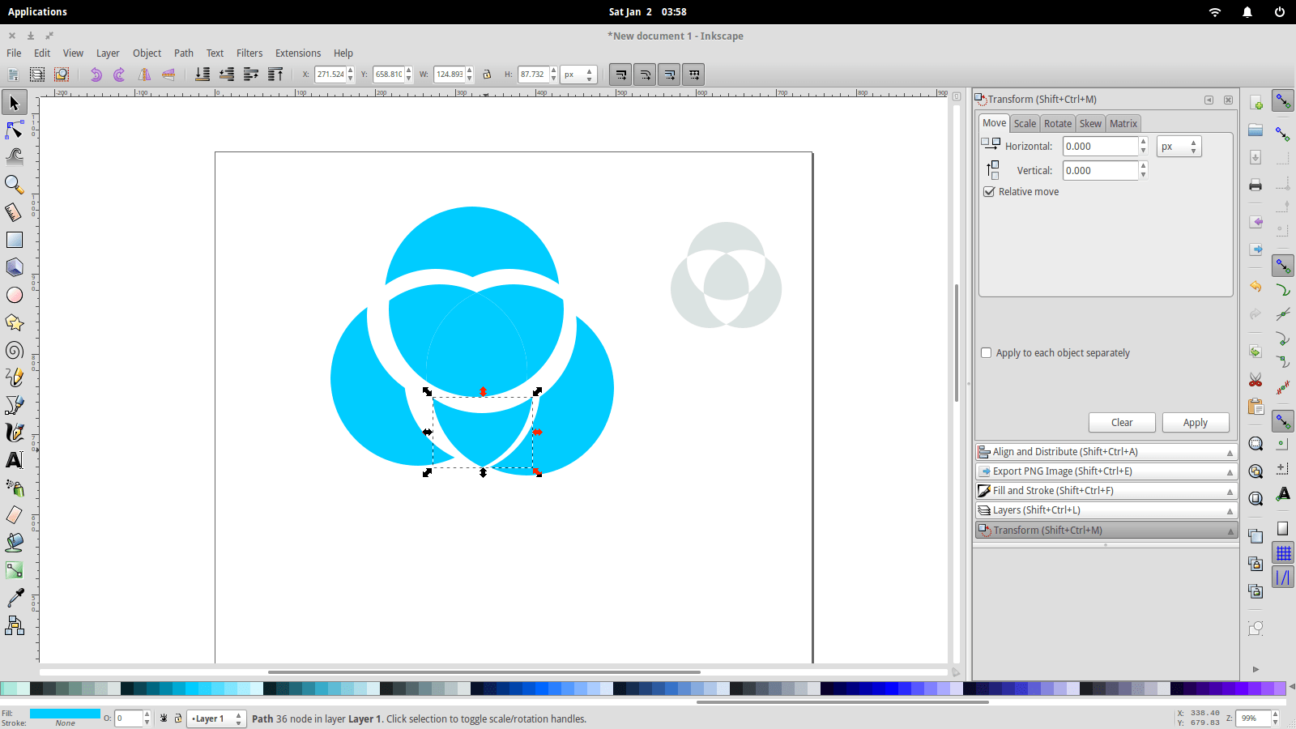Viewport: 1296px width, 729px height.
Task: Switch to the Rotate tab
Action: (x=1058, y=124)
